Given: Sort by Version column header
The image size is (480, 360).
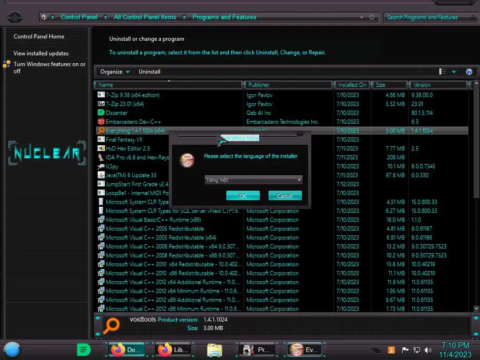Looking at the screenshot, I should (438, 85).
